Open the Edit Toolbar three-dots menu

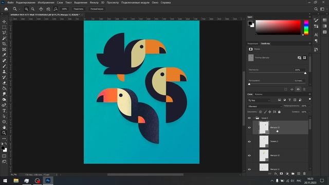tap(4, 138)
